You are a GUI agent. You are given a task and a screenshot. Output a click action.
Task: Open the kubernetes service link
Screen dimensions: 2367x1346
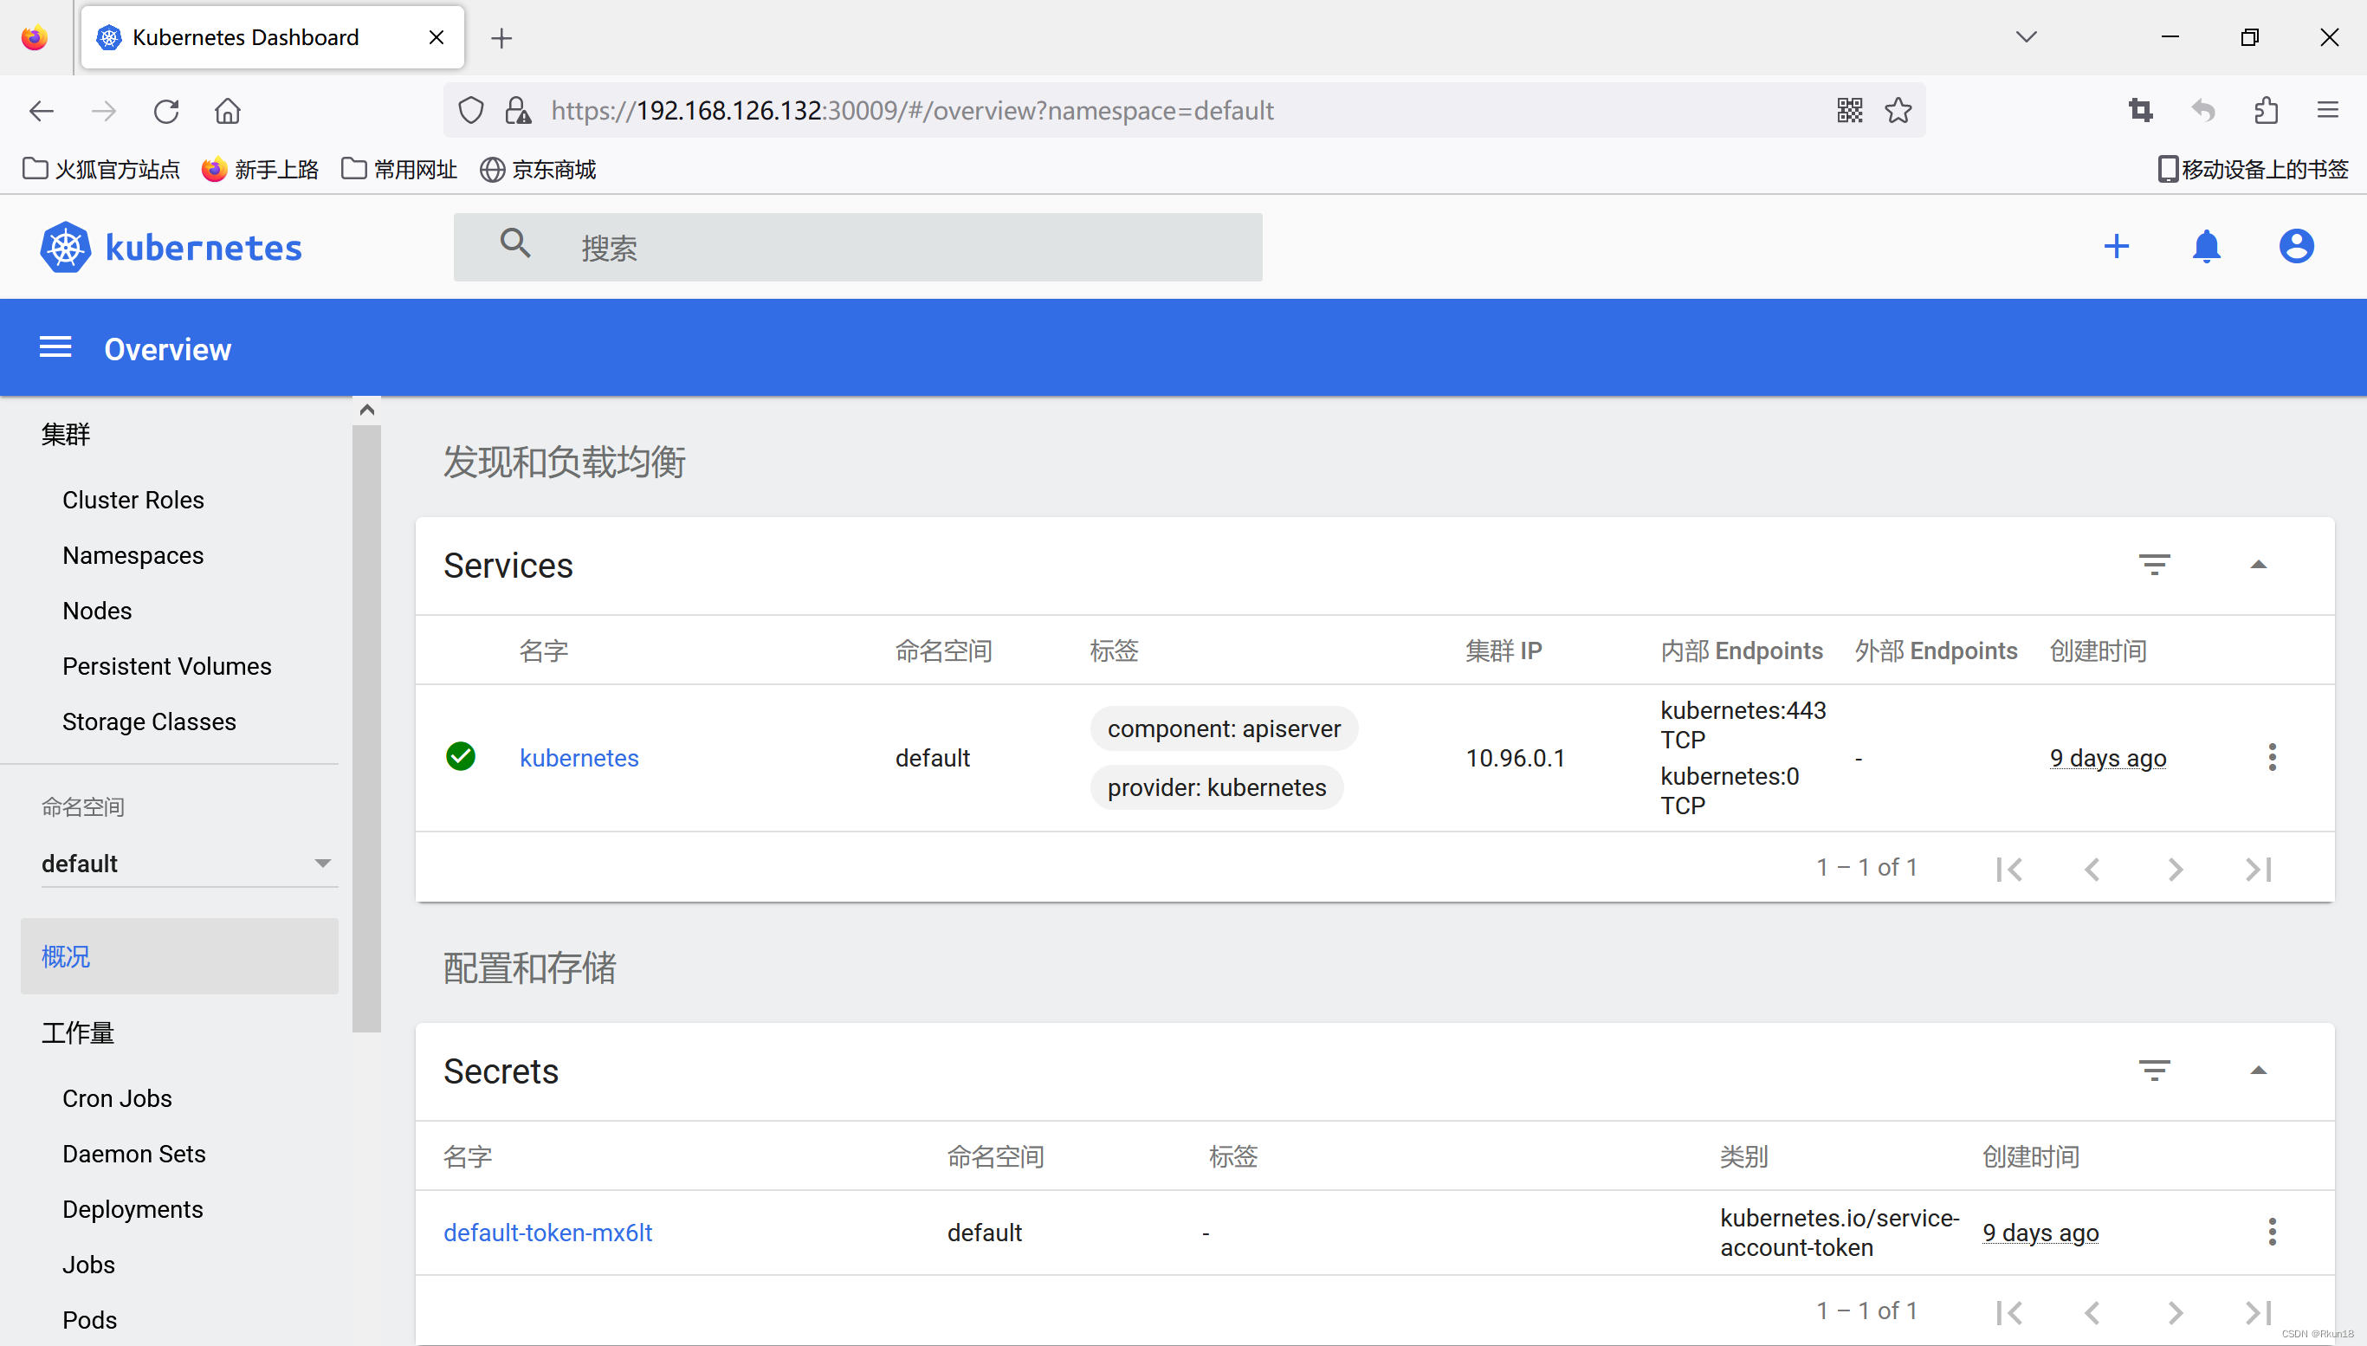pos(579,758)
